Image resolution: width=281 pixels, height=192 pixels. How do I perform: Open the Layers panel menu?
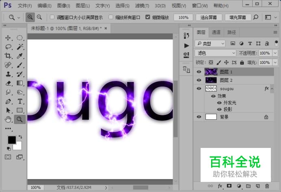275,32
